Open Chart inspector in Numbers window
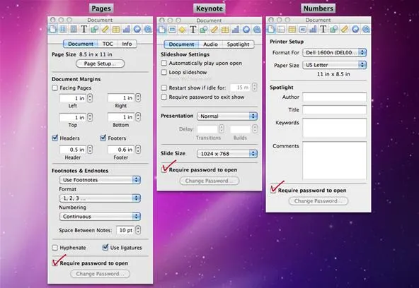This screenshot has height=288, width=419. pyautogui.click(x=313, y=29)
